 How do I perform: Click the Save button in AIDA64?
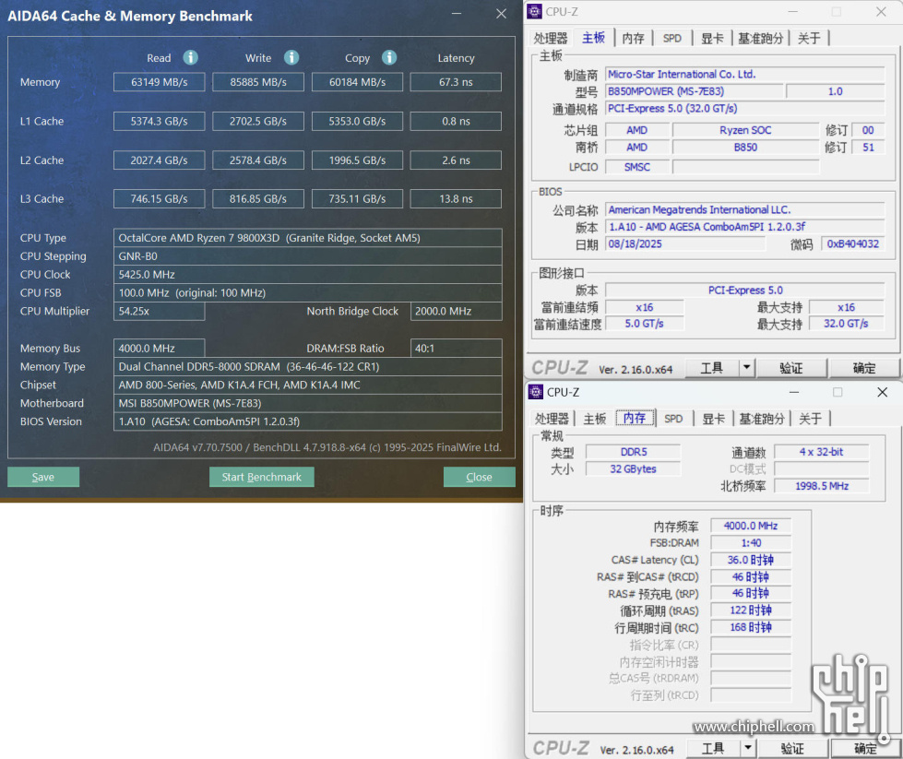click(x=43, y=477)
